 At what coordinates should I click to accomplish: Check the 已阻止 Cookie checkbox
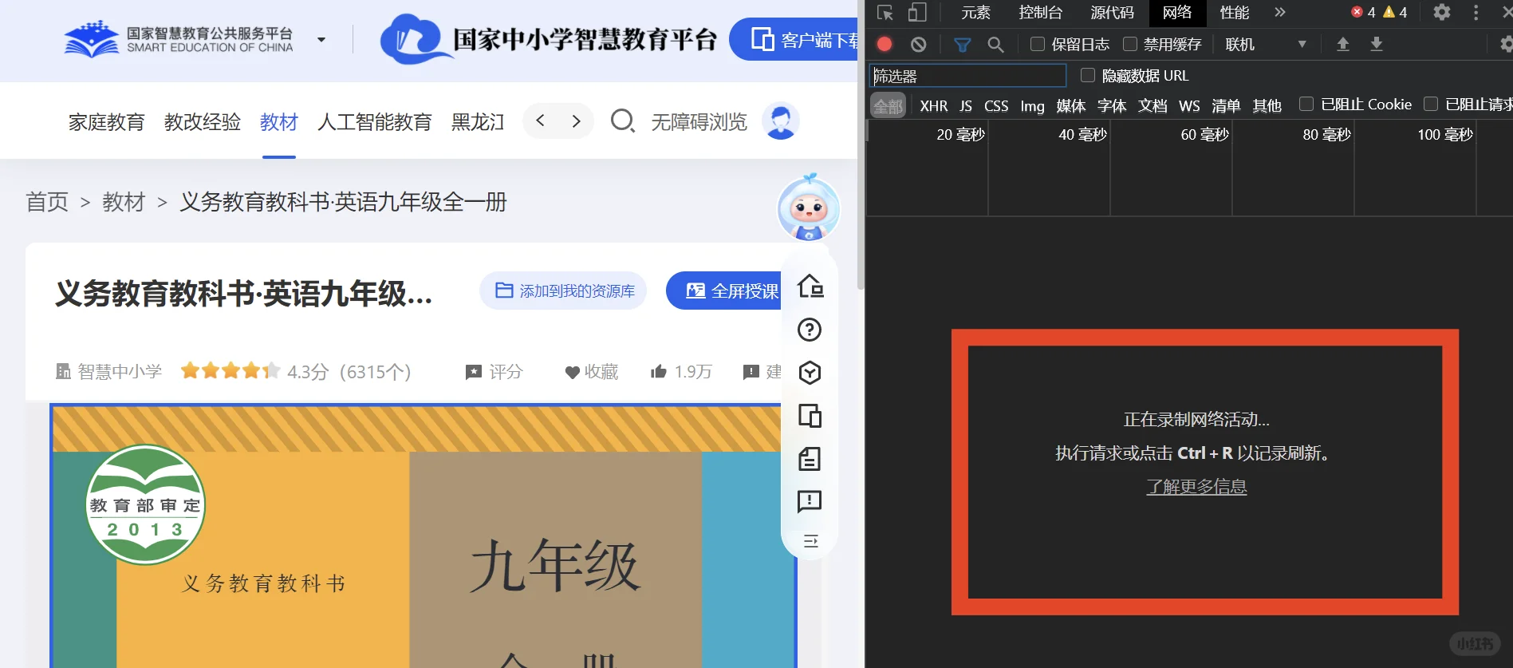coord(1306,105)
